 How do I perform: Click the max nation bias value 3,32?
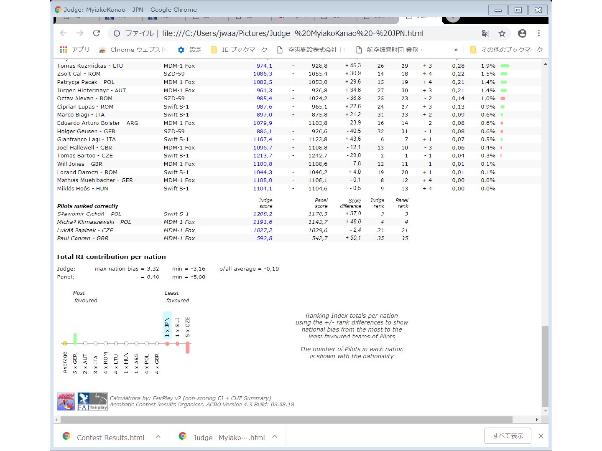153,269
